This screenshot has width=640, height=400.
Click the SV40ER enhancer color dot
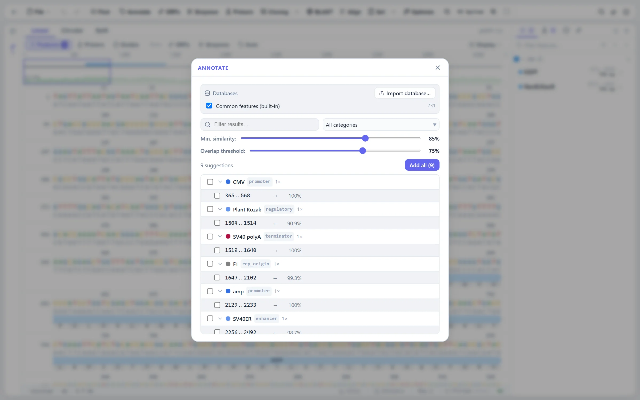tap(228, 319)
